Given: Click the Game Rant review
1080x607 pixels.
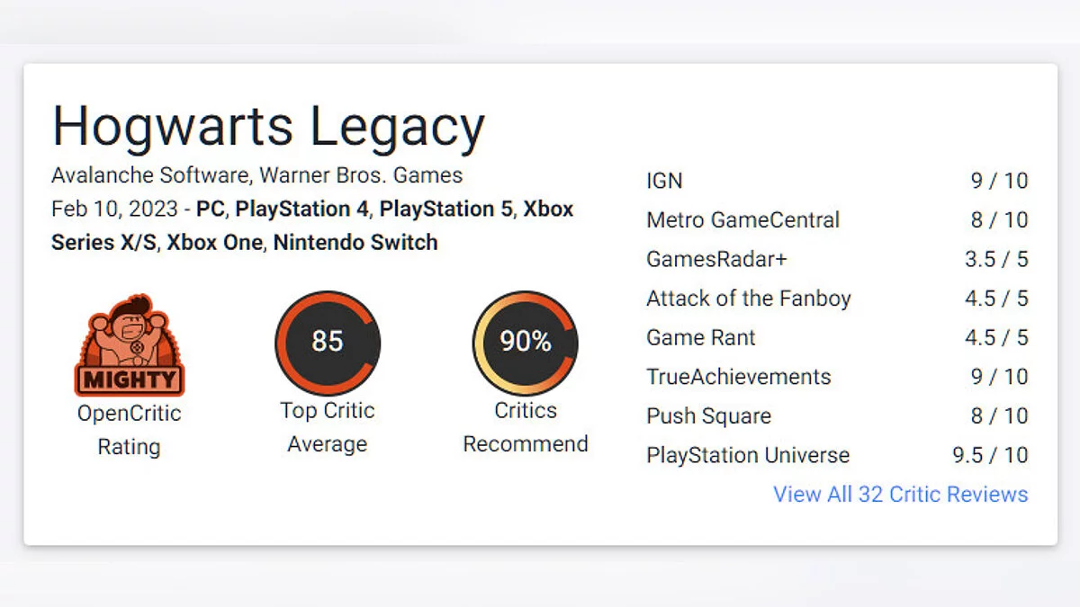Looking at the screenshot, I should click(x=701, y=338).
